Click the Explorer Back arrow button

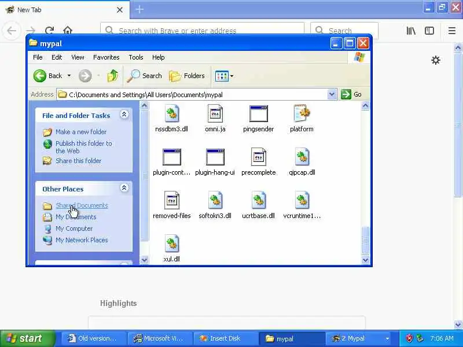coord(47,76)
